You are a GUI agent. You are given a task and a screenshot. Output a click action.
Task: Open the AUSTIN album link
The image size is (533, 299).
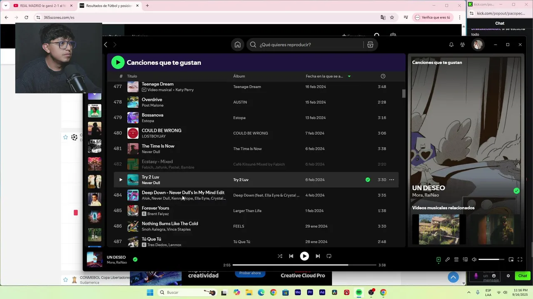click(x=240, y=102)
